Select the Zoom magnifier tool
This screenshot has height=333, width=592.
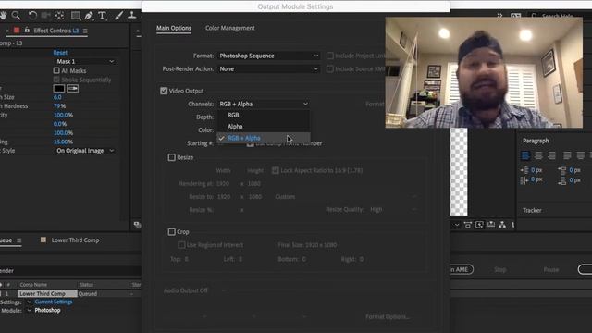16,16
